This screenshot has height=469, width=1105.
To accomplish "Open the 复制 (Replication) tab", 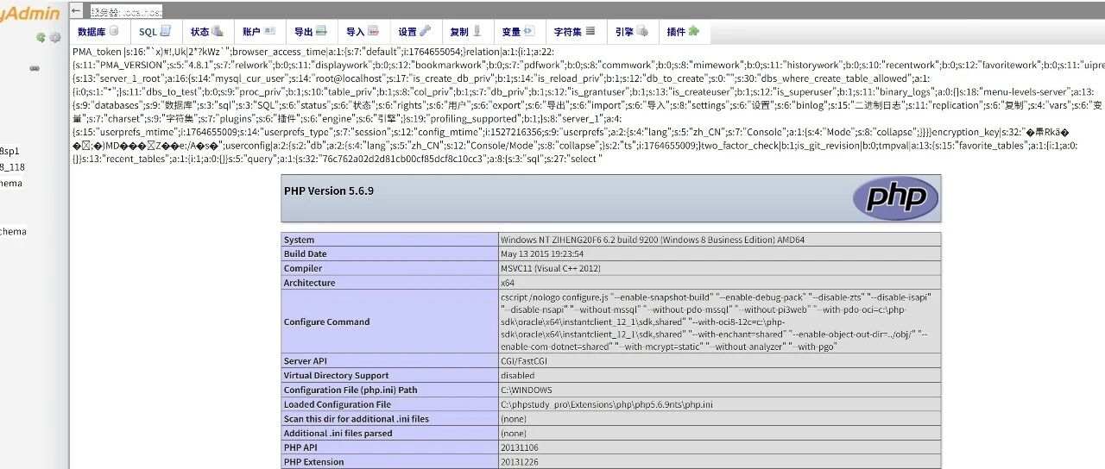I will tap(465, 32).
